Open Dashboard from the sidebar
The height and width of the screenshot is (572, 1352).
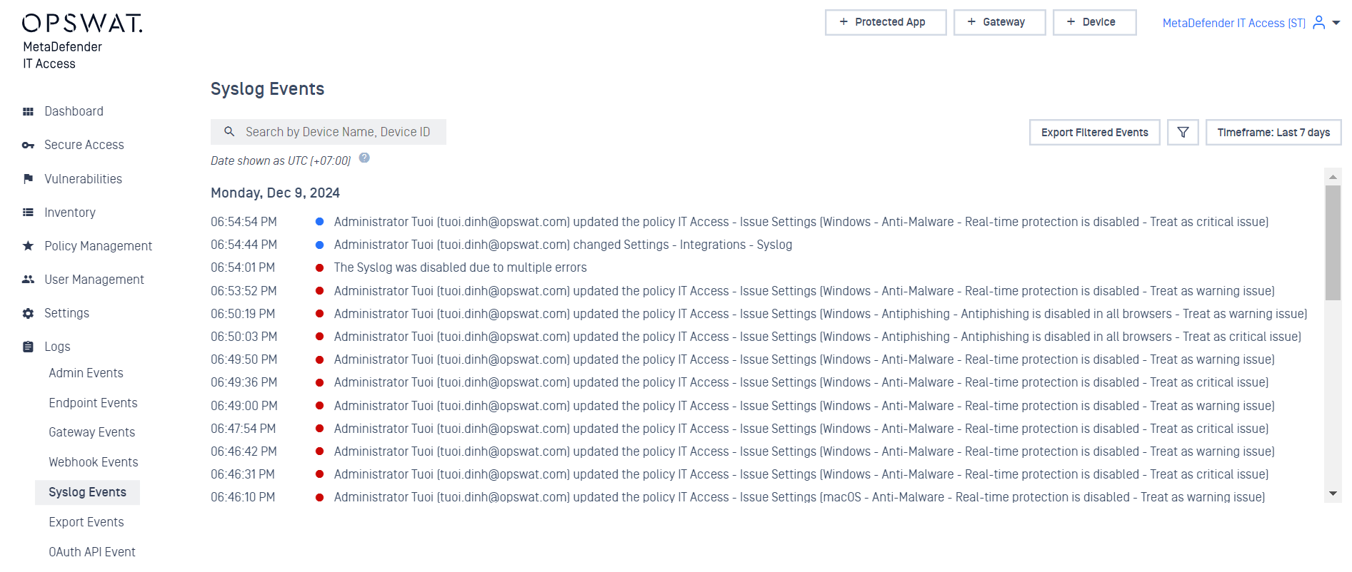click(74, 111)
